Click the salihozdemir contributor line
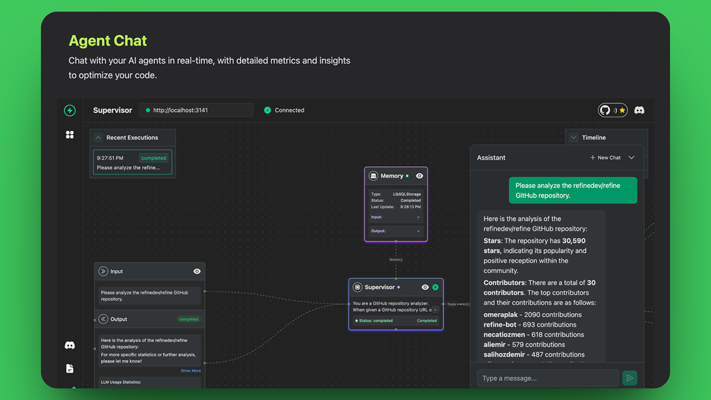The height and width of the screenshot is (400, 711). (534, 355)
